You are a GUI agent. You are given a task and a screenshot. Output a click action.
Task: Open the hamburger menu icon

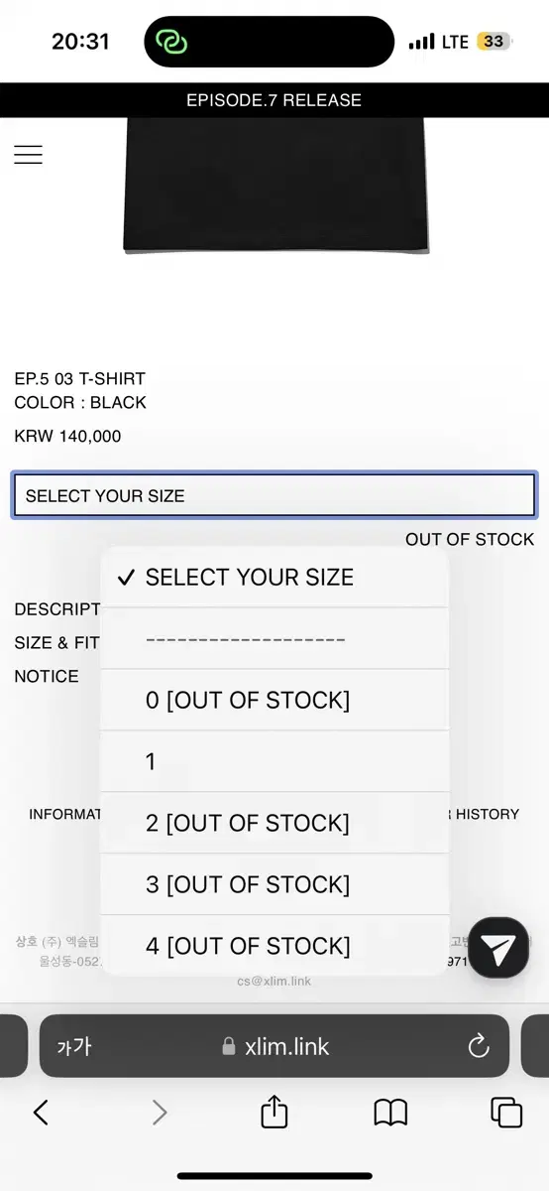[x=28, y=155]
